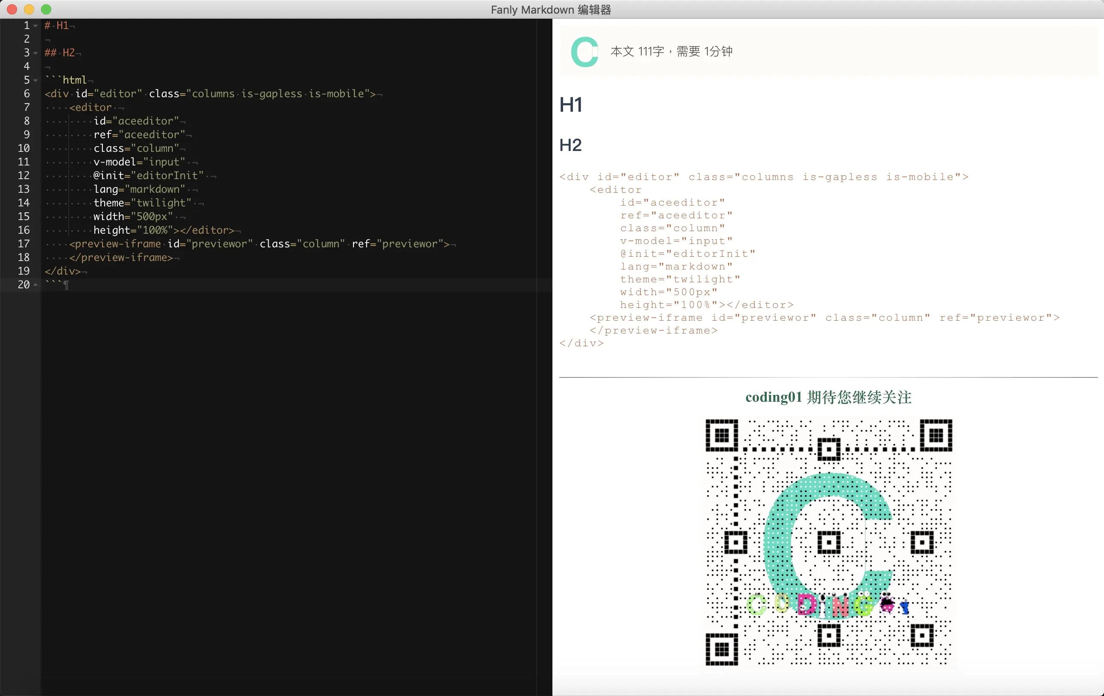The width and height of the screenshot is (1104, 696).
Task: Click the coding01 QR code image
Action: [x=829, y=542]
